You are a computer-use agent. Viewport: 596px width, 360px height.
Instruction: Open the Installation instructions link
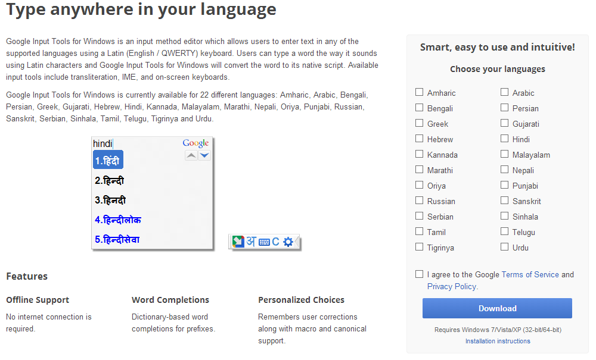498,341
